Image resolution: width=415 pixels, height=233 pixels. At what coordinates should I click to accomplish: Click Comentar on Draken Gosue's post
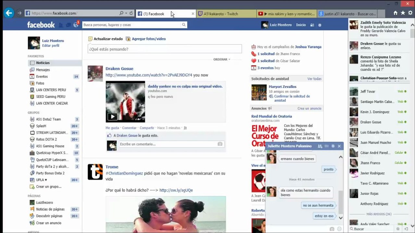(129, 128)
